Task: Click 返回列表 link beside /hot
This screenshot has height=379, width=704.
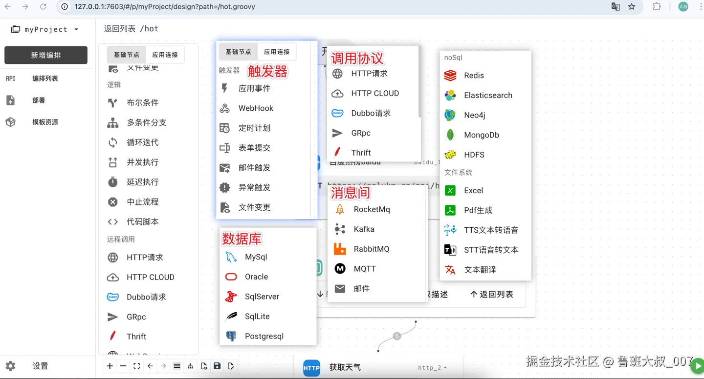Action: pyautogui.click(x=120, y=29)
